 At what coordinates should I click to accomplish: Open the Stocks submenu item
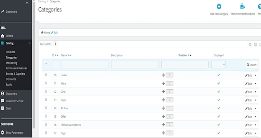[9, 85]
